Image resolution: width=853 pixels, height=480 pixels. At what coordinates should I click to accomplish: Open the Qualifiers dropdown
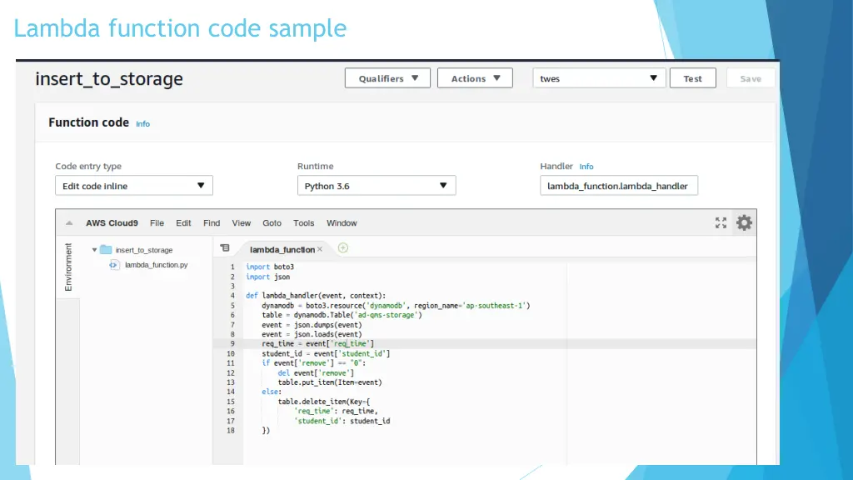[387, 77]
